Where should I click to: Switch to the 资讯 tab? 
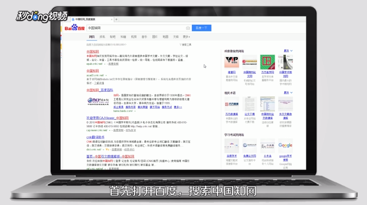[102, 37]
